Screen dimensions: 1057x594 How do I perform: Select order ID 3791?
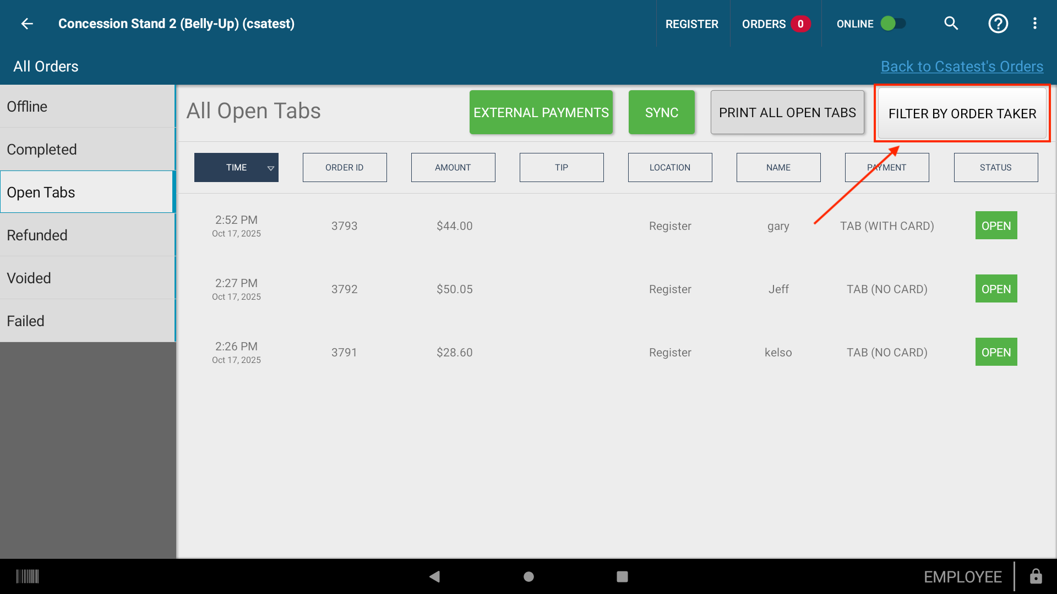click(345, 353)
